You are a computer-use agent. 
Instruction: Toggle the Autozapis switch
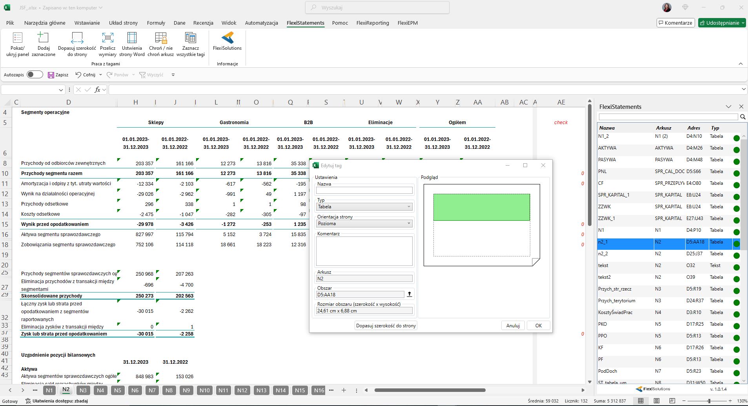coord(35,75)
